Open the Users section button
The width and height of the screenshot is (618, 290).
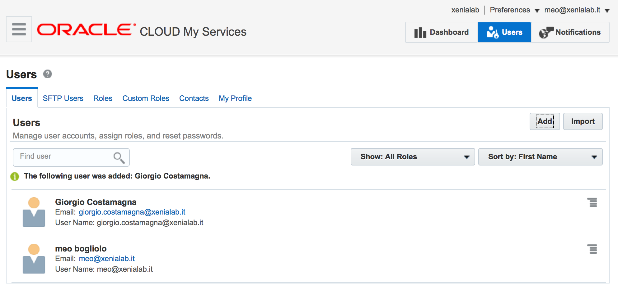click(504, 32)
